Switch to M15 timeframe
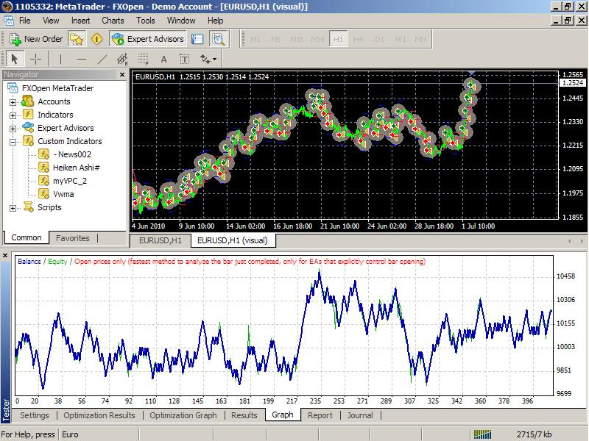 (297, 39)
